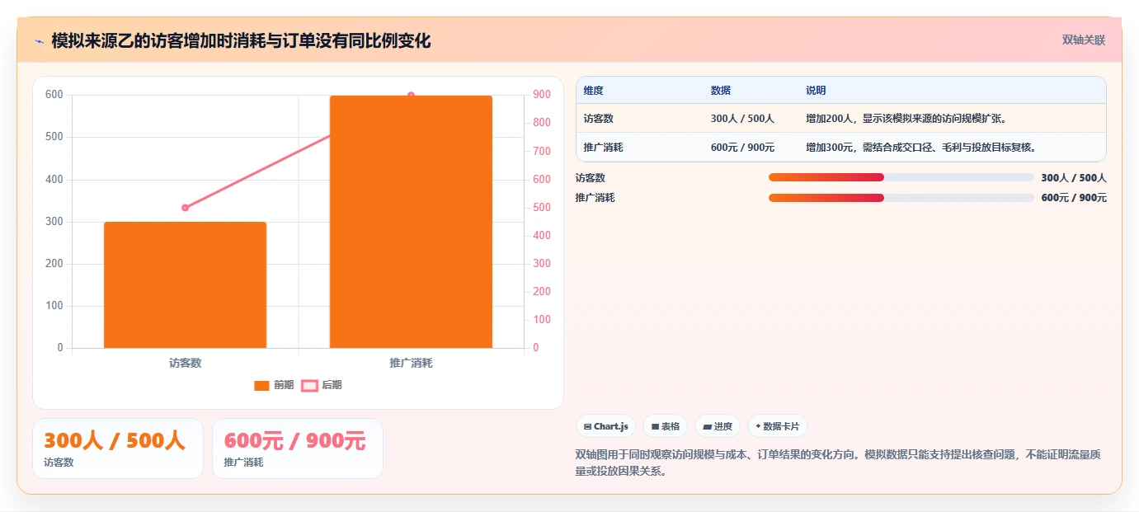Click the 推广消耗 x-axis label
Image resolution: width=1139 pixels, height=512 pixels.
[x=411, y=363]
